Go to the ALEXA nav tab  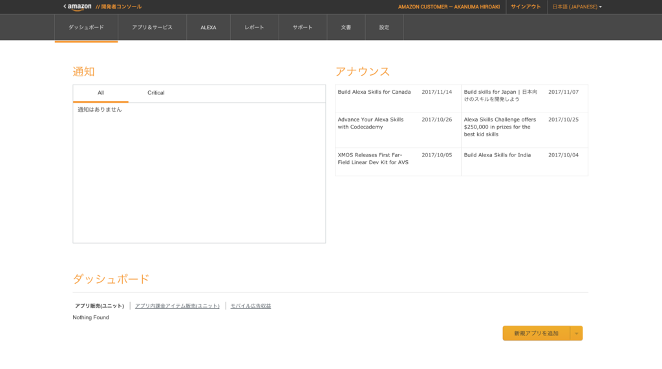pos(208,27)
